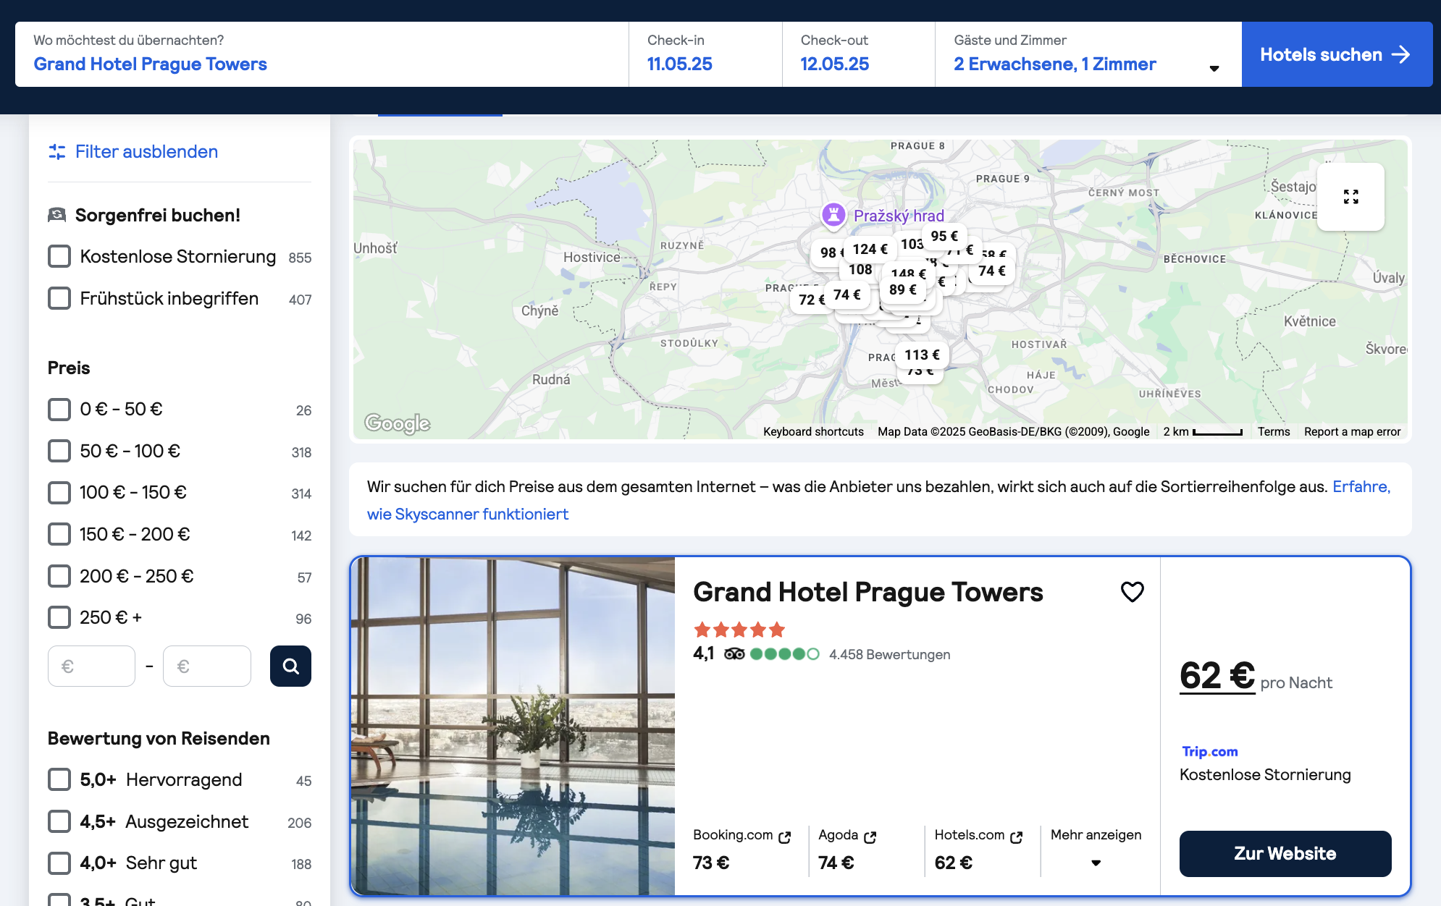Click Report a map error link
This screenshot has height=906, width=1441.
pos(1352,431)
